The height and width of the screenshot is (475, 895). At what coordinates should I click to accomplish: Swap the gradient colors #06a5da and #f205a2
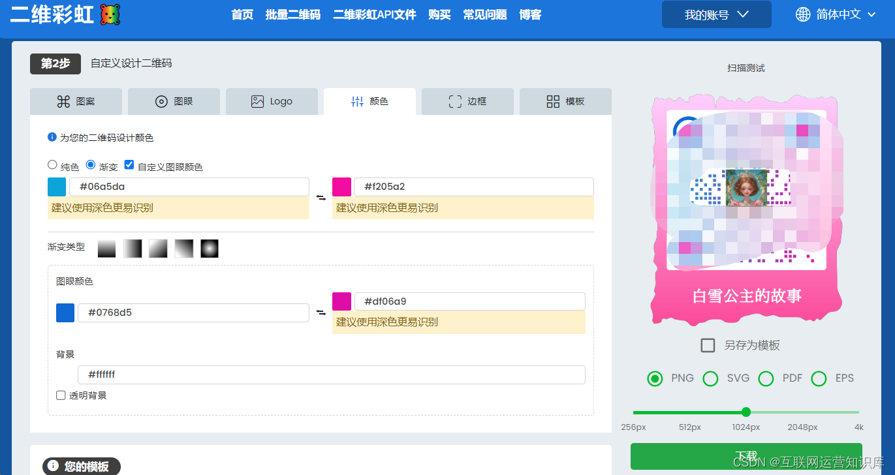(x=321, y=197)
